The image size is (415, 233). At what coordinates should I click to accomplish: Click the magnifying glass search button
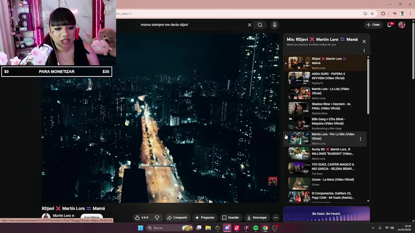point(260,25)
